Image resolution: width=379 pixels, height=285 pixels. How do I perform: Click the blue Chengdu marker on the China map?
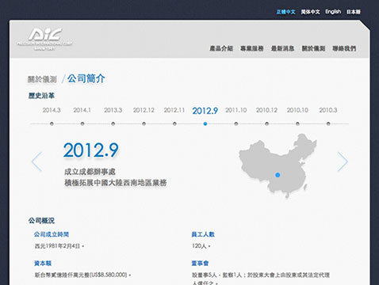pyautogui.click(x=278, y=175)
